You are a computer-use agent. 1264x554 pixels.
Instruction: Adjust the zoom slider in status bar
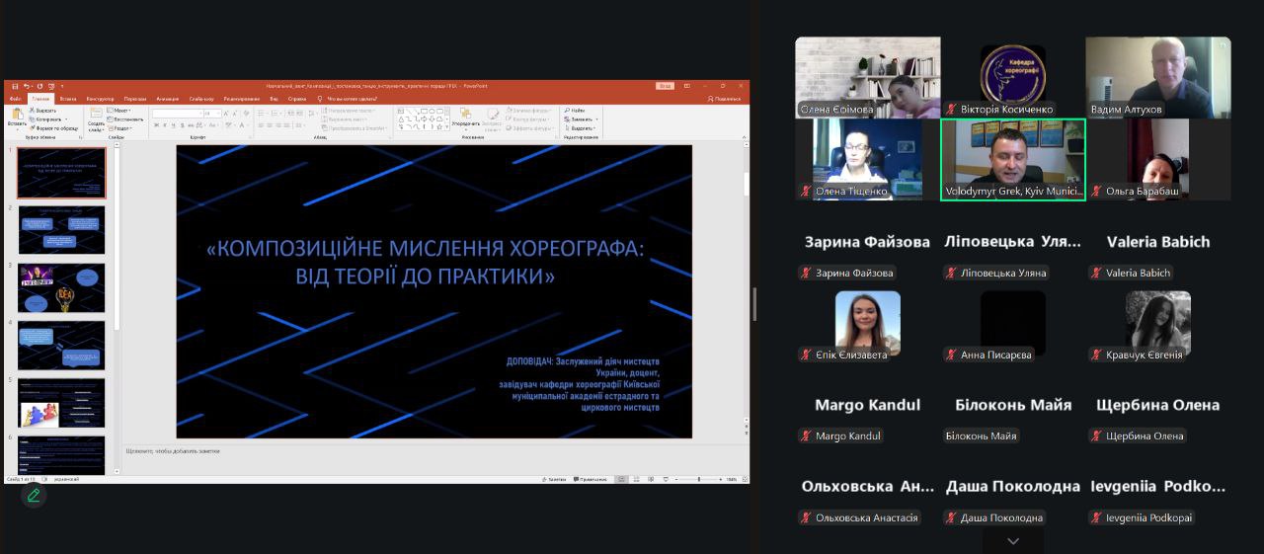click(699, 479)
